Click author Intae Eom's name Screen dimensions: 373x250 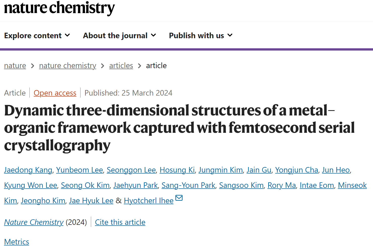coord(317,185)
